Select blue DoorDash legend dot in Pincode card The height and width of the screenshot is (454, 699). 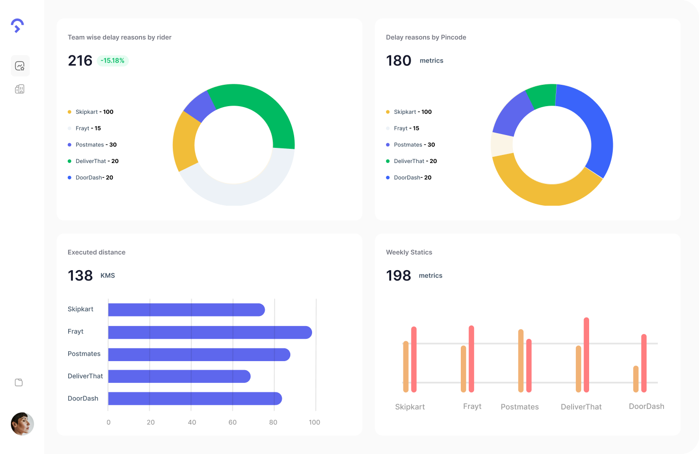(x=388, y=178)
